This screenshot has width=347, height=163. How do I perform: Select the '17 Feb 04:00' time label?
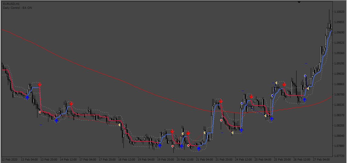[x=87, y=159]
